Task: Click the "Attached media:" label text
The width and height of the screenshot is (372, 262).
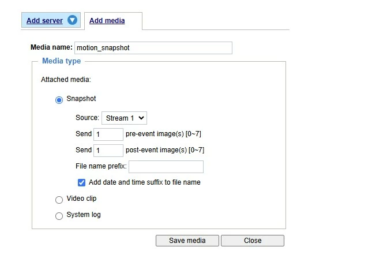Action: [x=66, y=80]
